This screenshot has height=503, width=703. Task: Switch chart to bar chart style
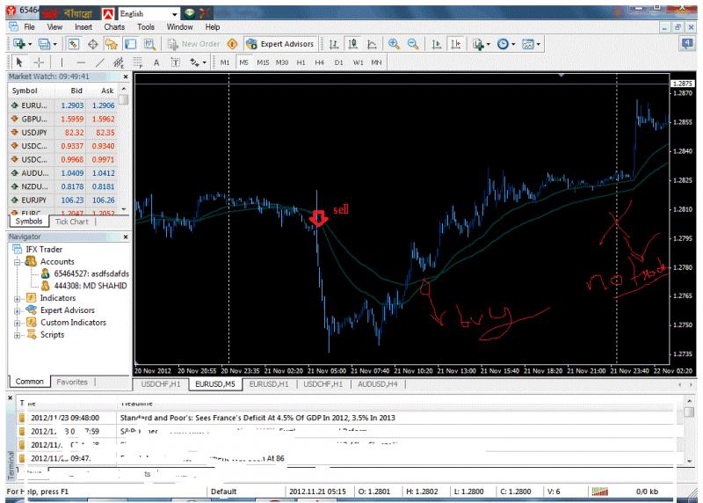[x=334, y=44]
